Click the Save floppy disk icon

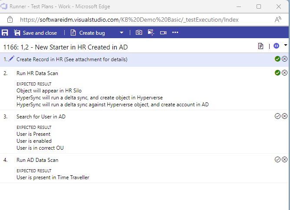(x=5, y=33)
